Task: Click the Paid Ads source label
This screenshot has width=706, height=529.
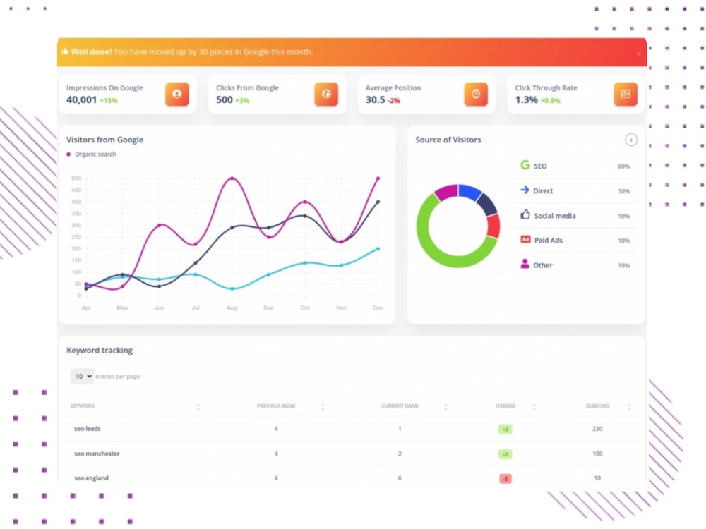Action: [548, 241]
